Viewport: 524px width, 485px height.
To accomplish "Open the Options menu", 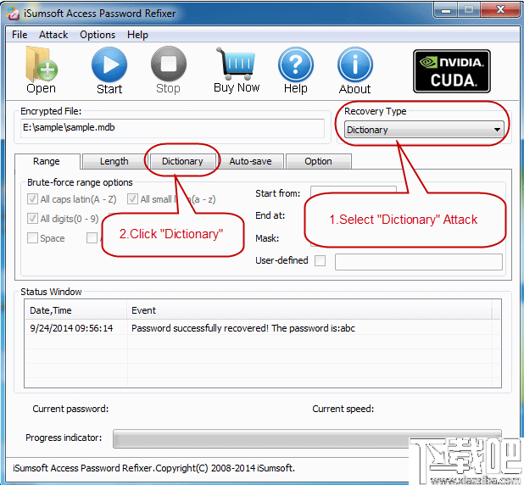I will [98, 35].
